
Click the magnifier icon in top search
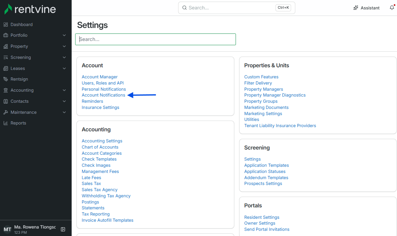tap(185, 7)
